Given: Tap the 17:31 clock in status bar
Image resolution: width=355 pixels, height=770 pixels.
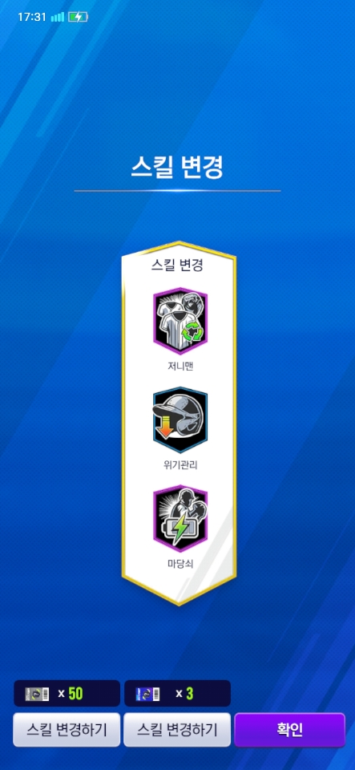Looking at the screenshot, I should (x=32, y=17).
